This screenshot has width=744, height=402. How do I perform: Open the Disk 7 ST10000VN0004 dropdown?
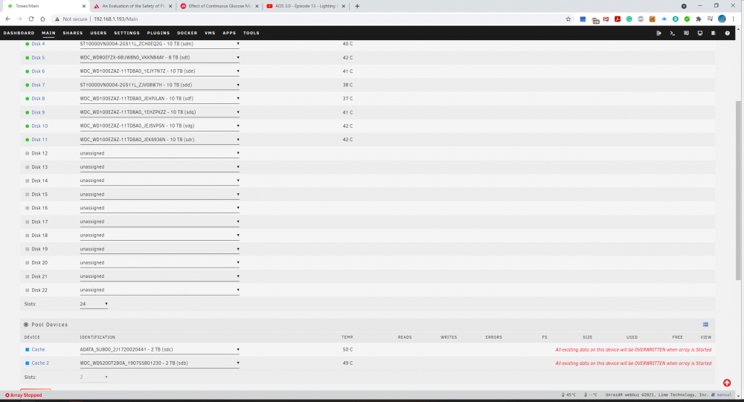159,85
